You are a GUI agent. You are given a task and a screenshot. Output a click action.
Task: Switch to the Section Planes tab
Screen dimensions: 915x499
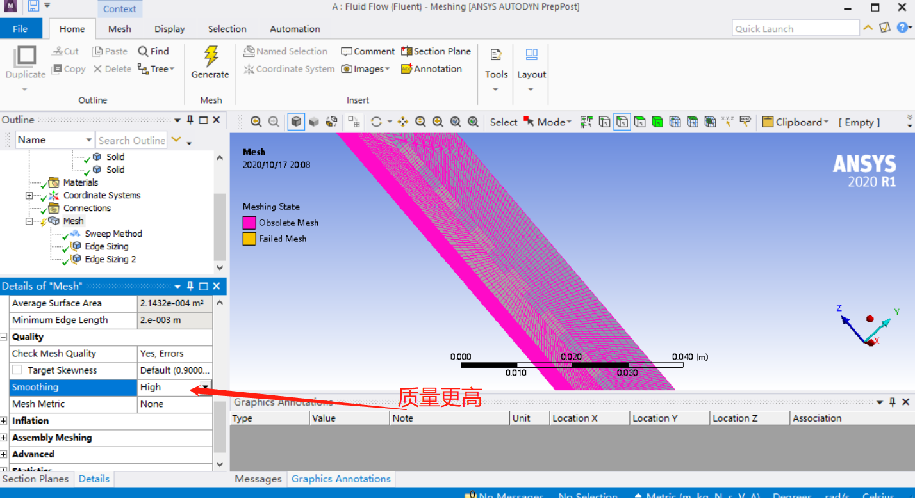point(36,479)
